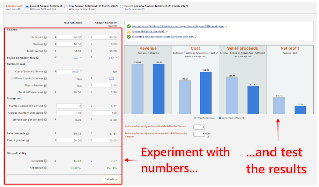The image size is (319, 187).
Task: Open competitive with your fulfilment price link
Action: point(178,26)
